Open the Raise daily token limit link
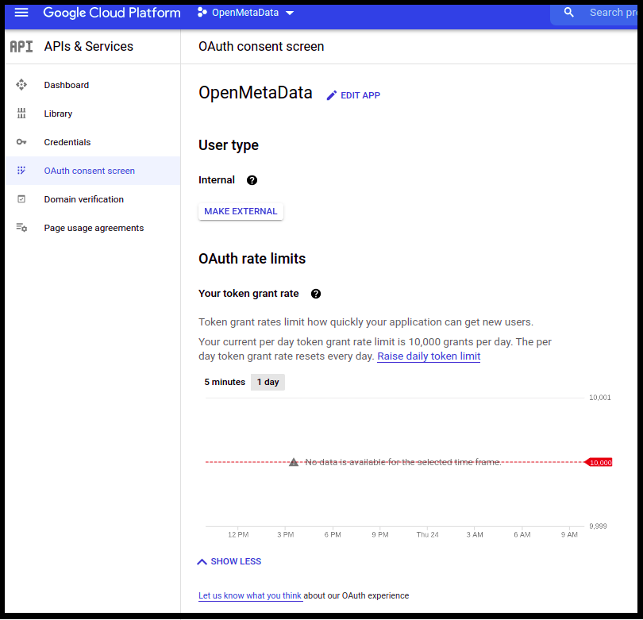 [x=429, y=356]
